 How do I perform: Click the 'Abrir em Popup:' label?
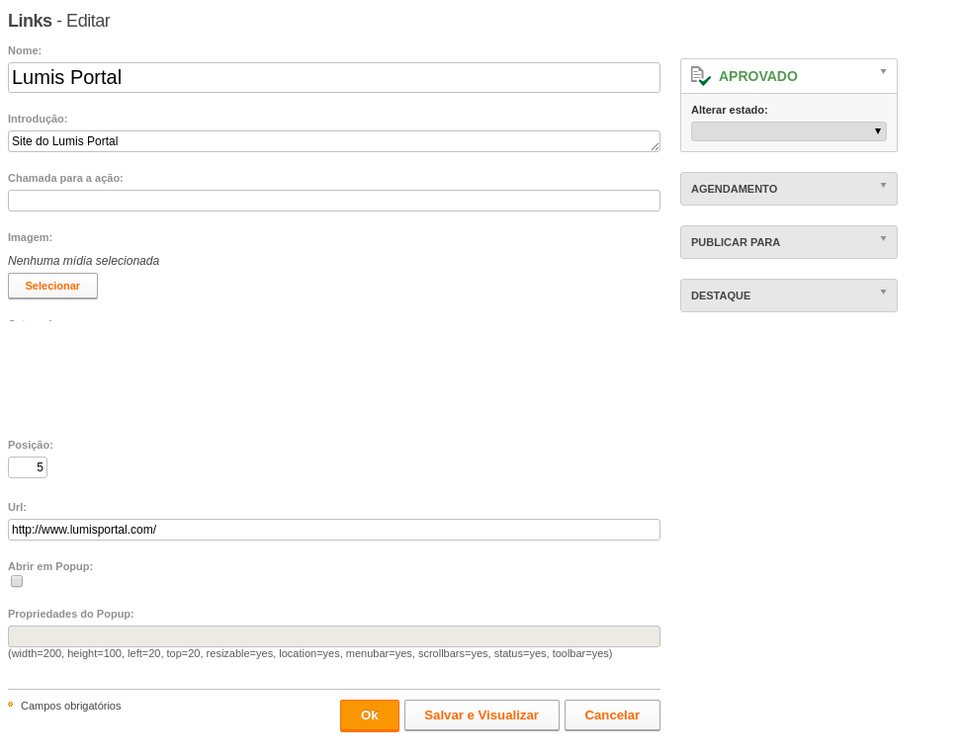tap(50, 566)
